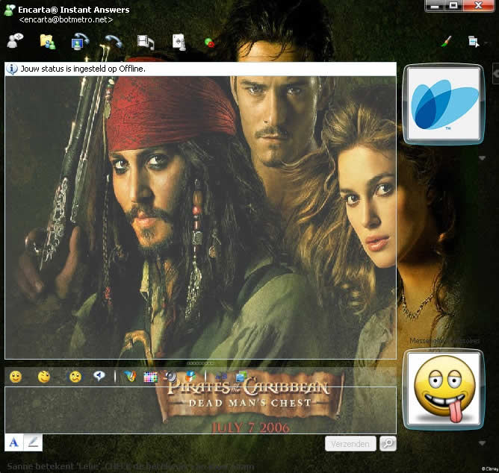Open the winks picker
This screenshot has width=499, height=473.
(44, 377)
